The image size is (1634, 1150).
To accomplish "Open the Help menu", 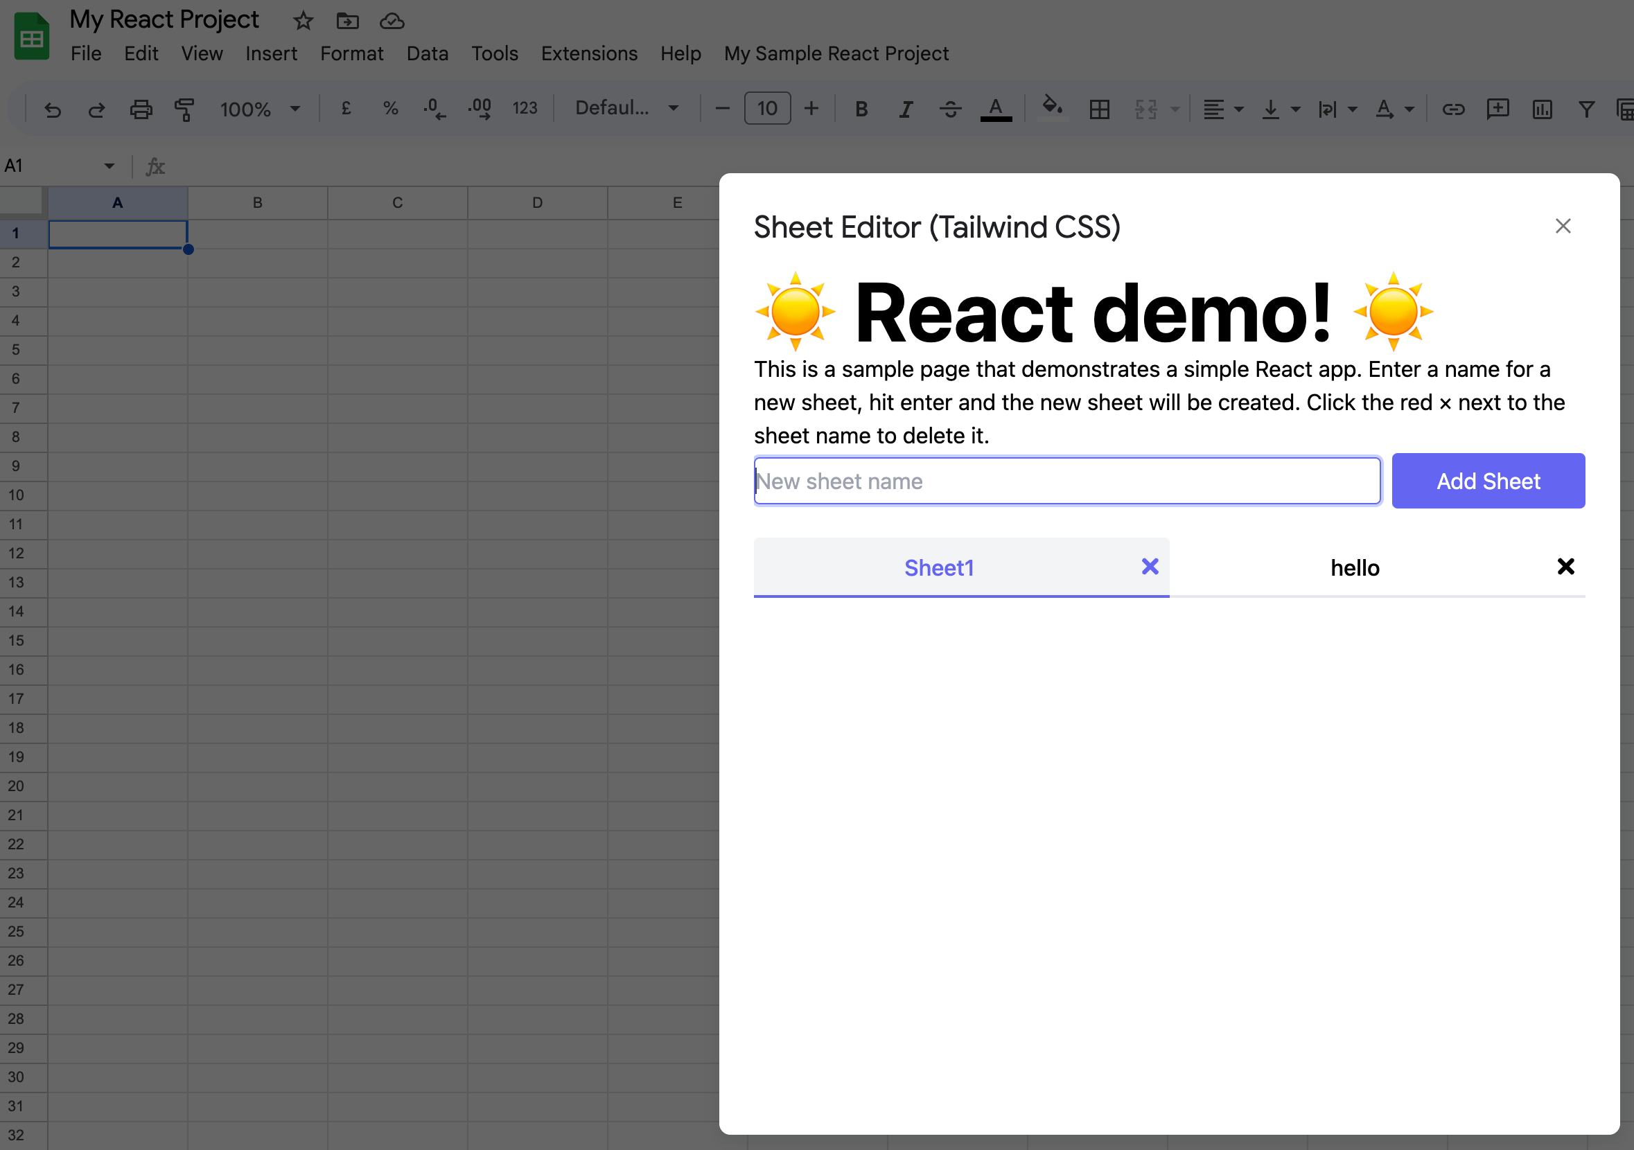I will (681, 53).
